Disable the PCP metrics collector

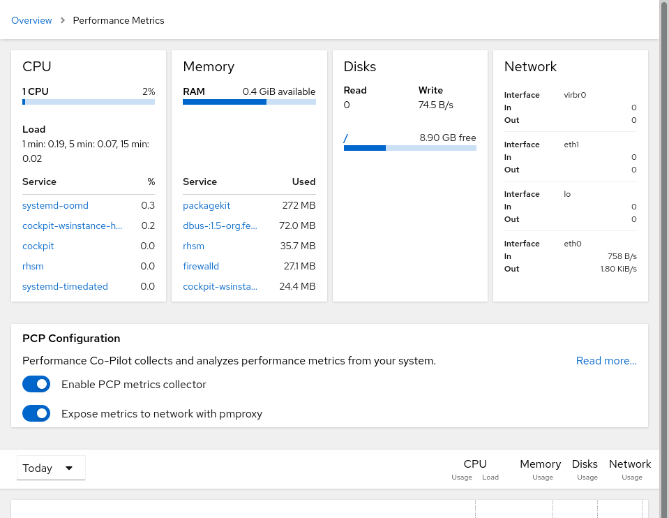(36, 384)
